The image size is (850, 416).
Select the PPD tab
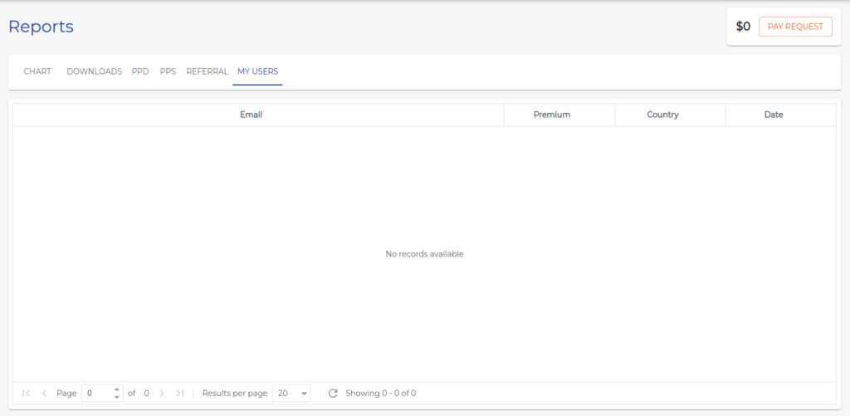point(140,71)
